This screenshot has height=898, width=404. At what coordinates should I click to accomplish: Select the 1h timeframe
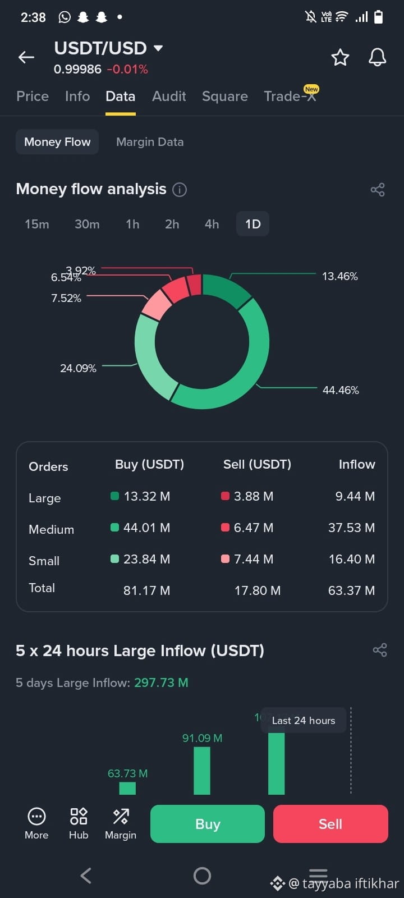pyautogui.click(x=132, y=224)
